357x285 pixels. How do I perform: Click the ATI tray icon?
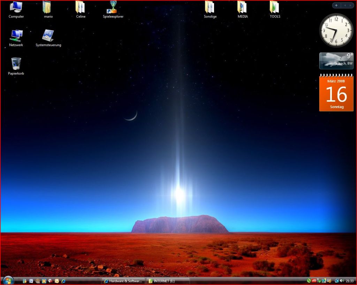pos(314,281)
